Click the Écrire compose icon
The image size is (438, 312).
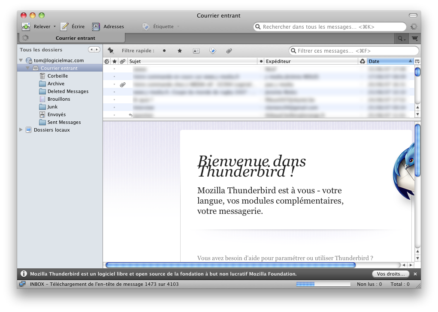click(x=64, y=27)
